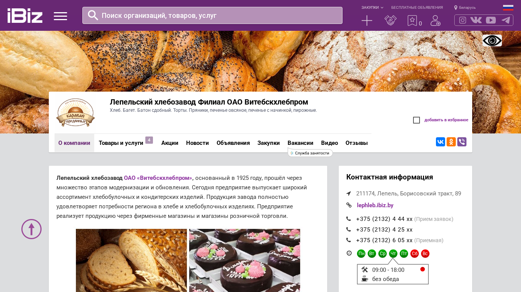Click phone number +375 (2132) 4 44 xx

[384, 219]
